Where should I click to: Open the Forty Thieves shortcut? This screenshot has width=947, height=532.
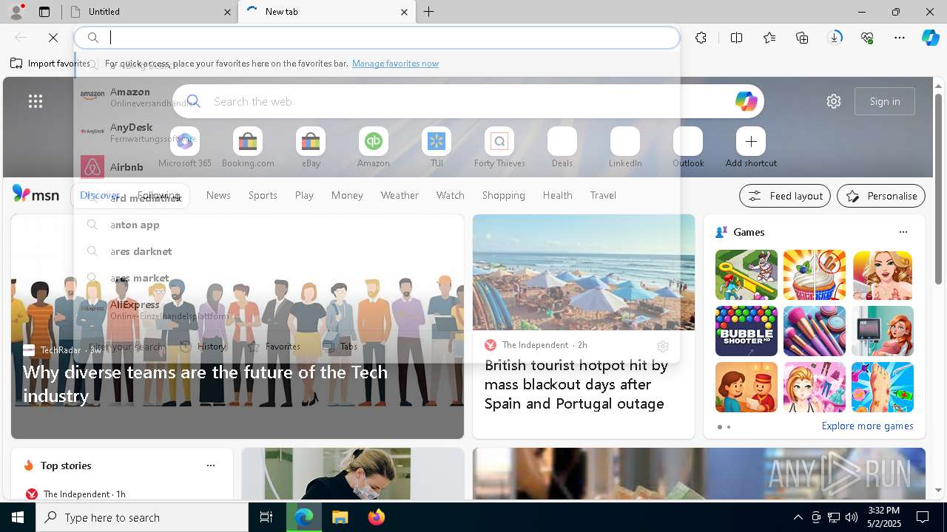[499, 148]
